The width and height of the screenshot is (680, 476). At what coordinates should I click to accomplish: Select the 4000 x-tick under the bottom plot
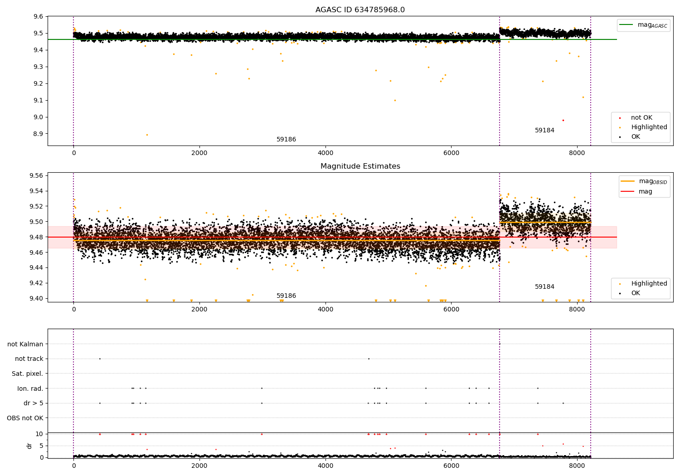(325, 466)
